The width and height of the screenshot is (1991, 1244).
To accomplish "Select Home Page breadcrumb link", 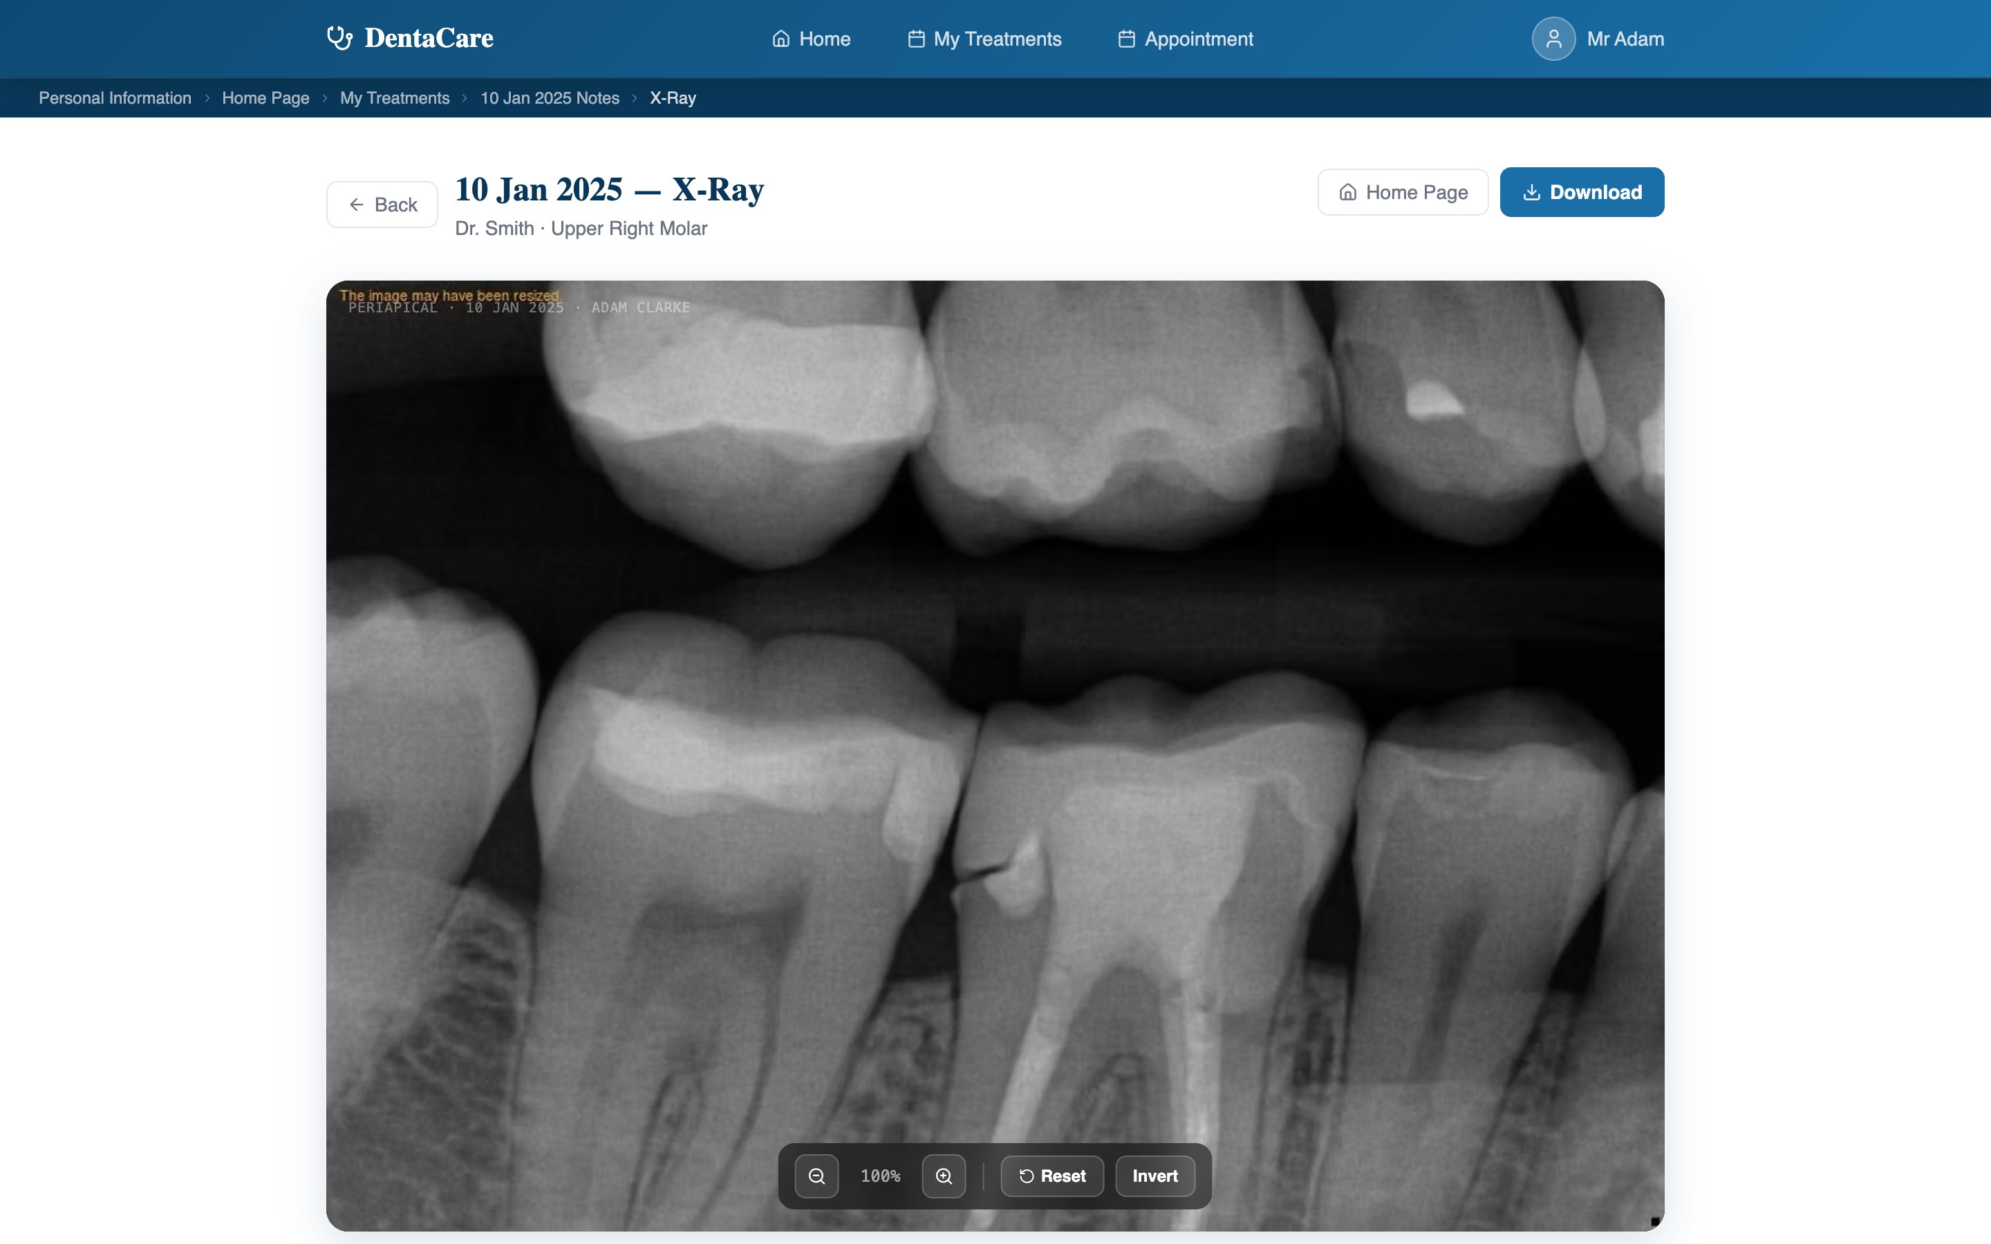I will (x=265, y=98).
